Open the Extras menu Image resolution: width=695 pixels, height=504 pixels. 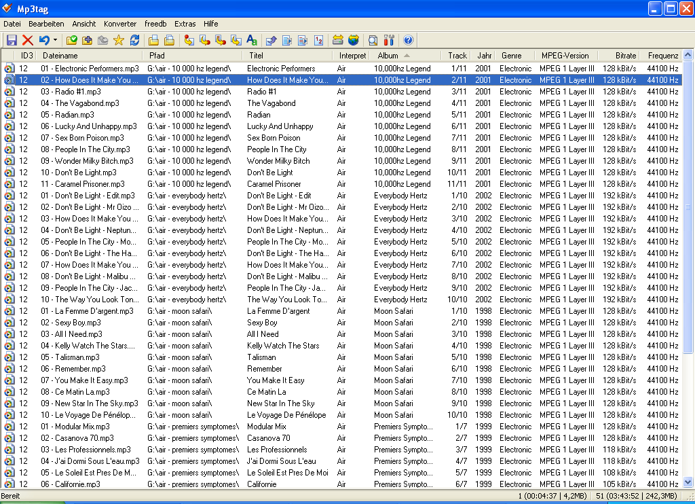pos(185,24)
